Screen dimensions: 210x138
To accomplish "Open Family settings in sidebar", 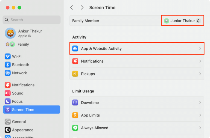I will pos(32,44).
